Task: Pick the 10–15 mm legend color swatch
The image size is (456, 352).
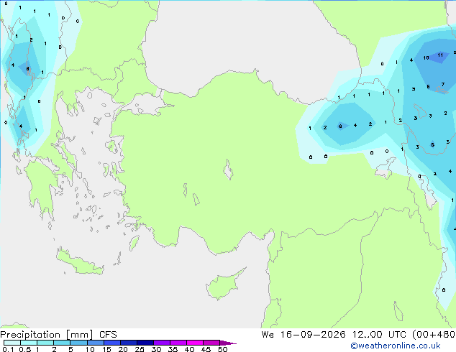Action: point(95,343)
